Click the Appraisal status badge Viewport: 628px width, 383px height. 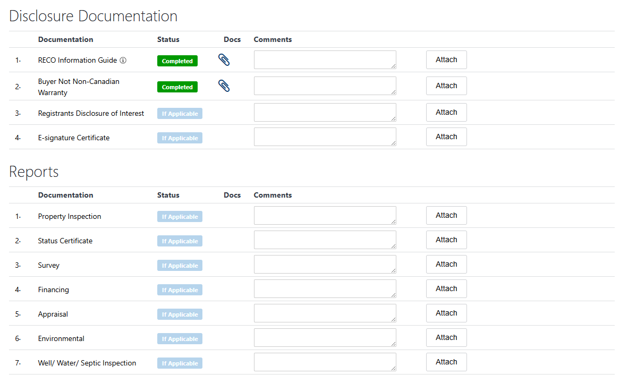[x=180, y=314]
